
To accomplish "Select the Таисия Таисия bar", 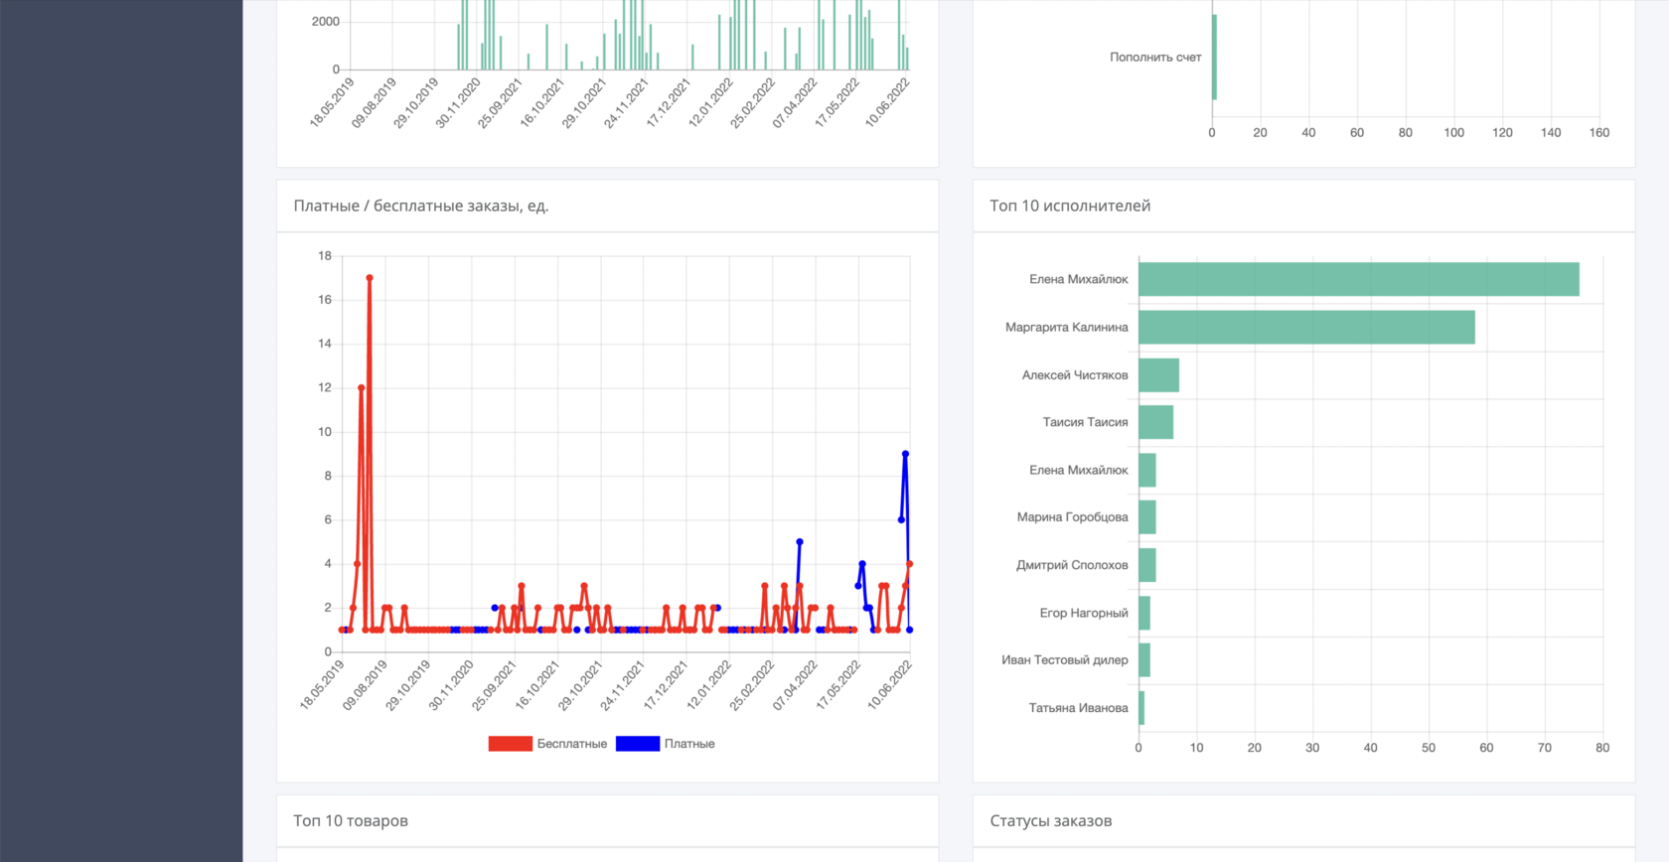I will (x=1155, y=422).
